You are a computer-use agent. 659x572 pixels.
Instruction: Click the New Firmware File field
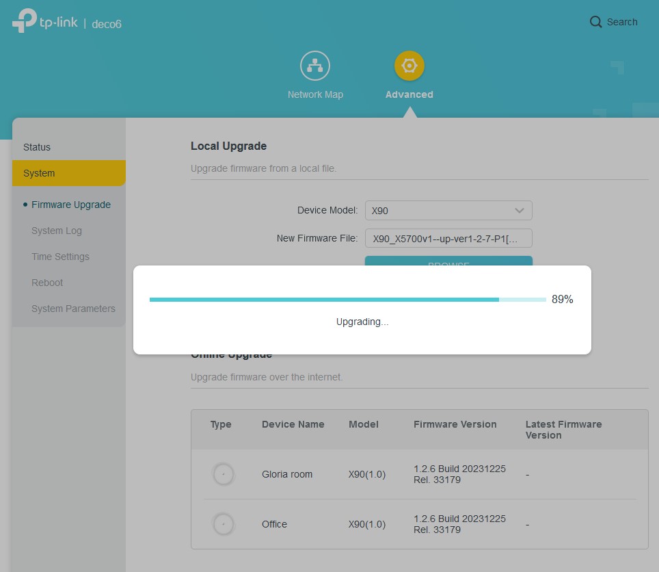[x=448, y=238]
